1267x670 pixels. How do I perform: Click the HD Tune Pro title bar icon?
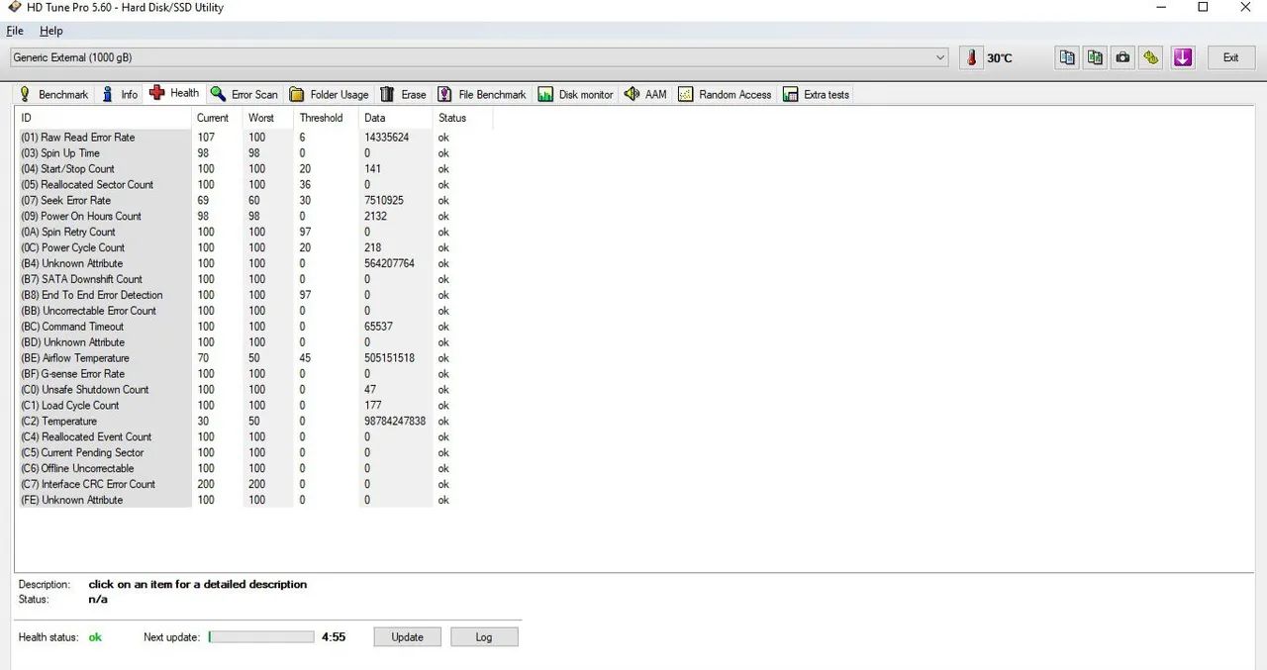14,8
